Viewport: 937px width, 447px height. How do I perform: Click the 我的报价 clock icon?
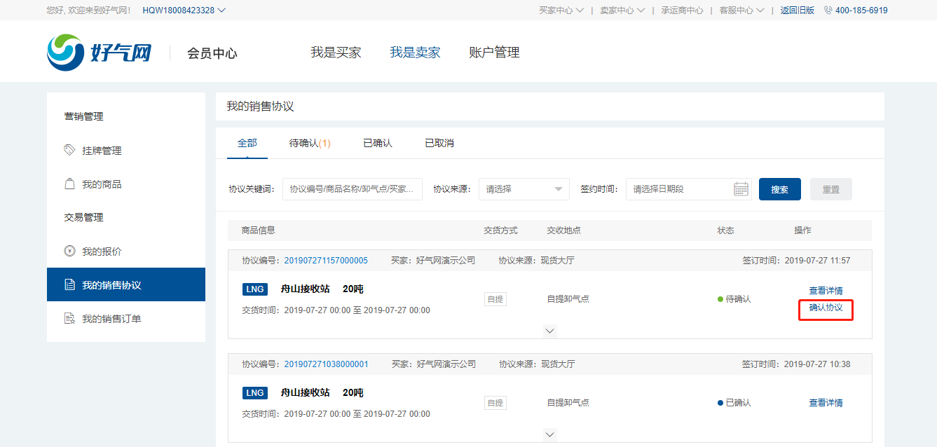pyautogui.click(x=69, y=251)
